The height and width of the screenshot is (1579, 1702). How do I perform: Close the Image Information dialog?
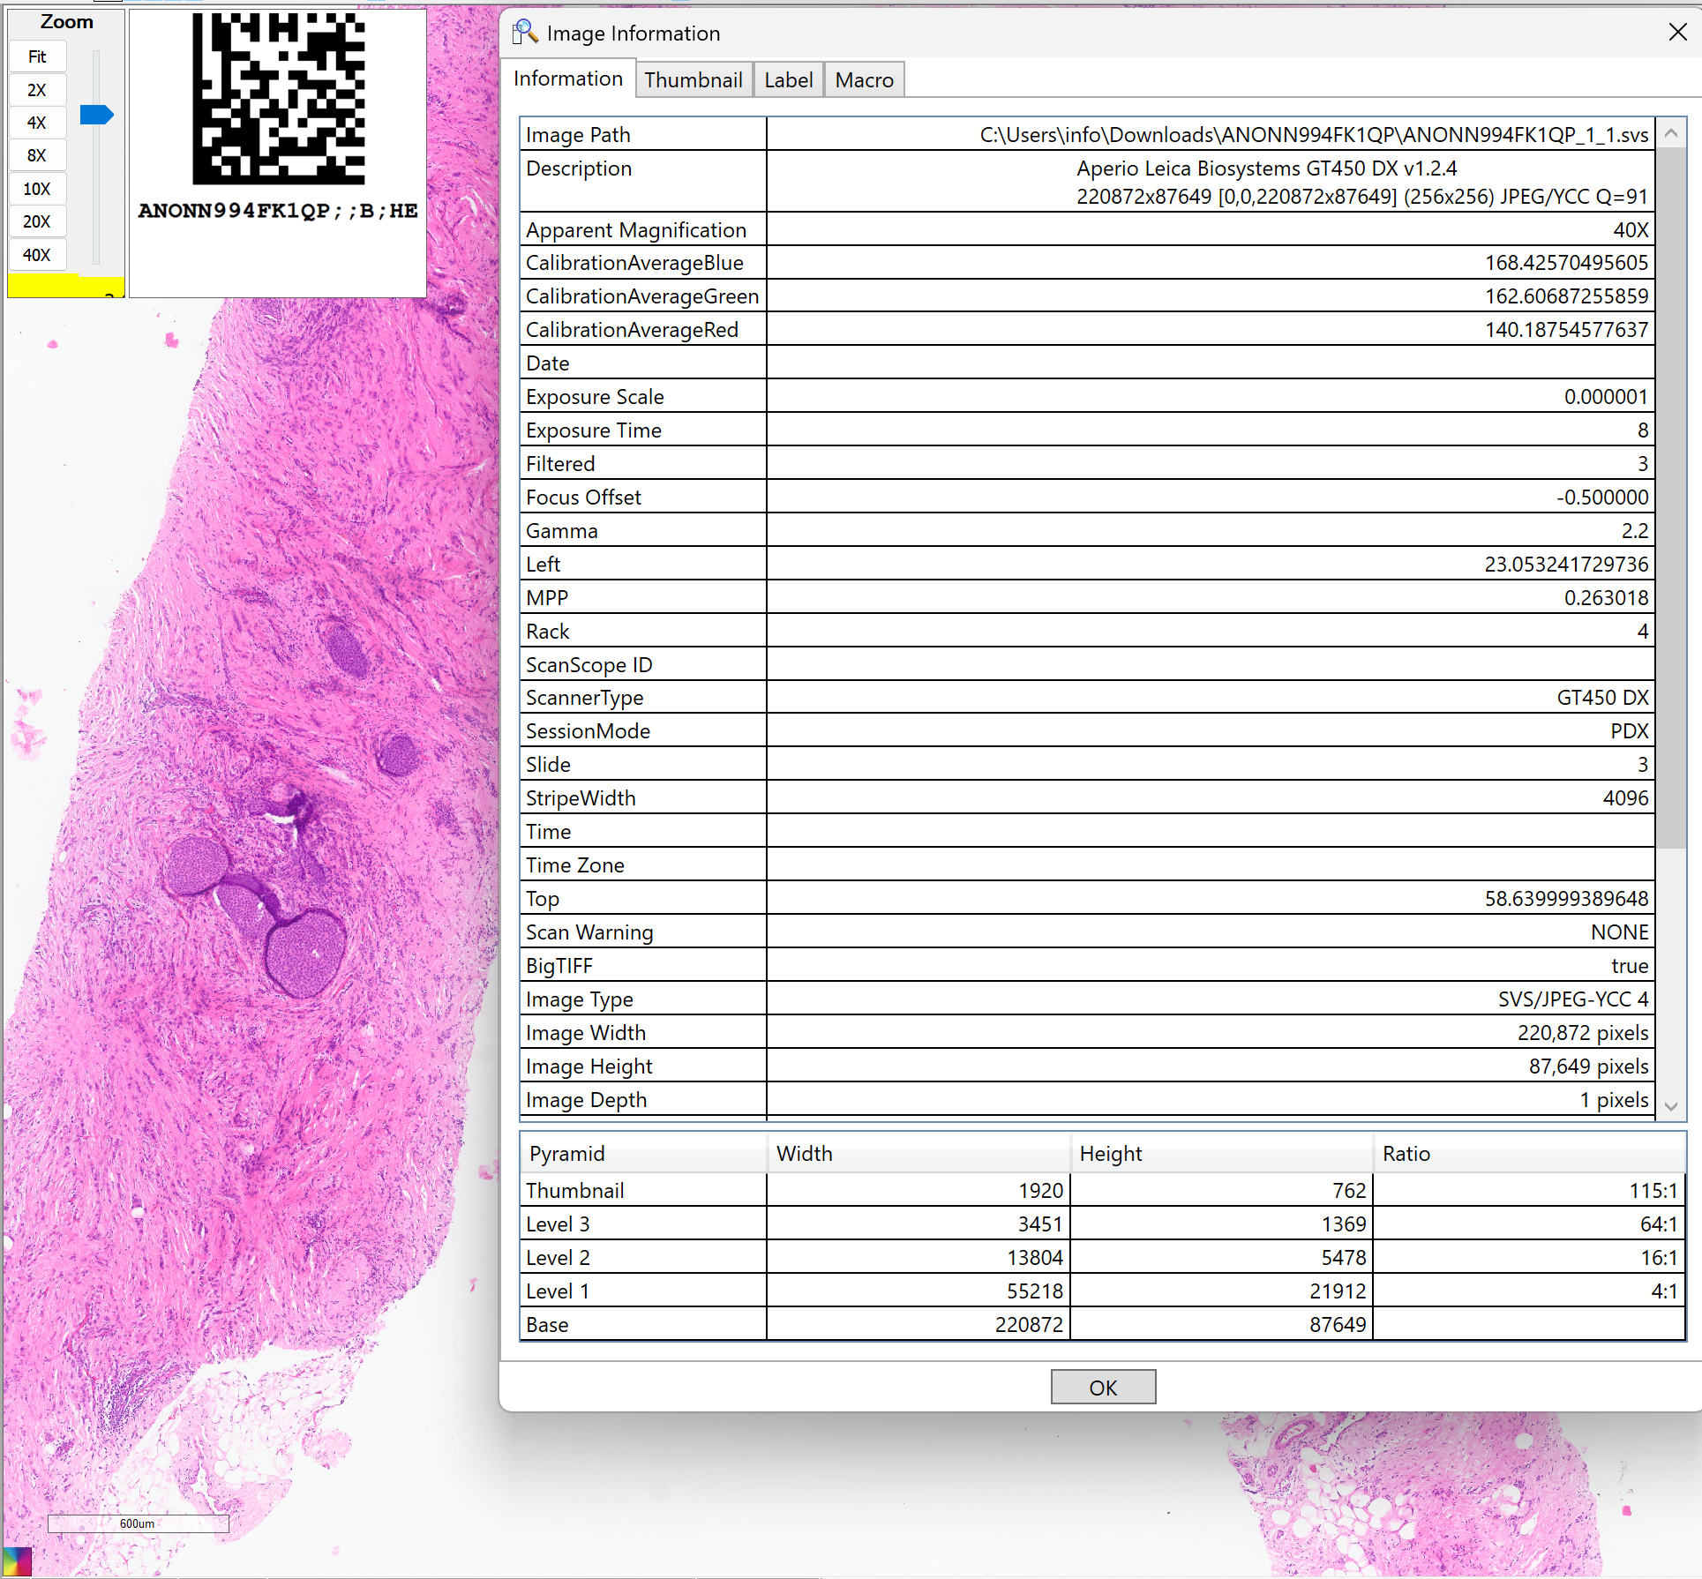(x=1677, y=33)
